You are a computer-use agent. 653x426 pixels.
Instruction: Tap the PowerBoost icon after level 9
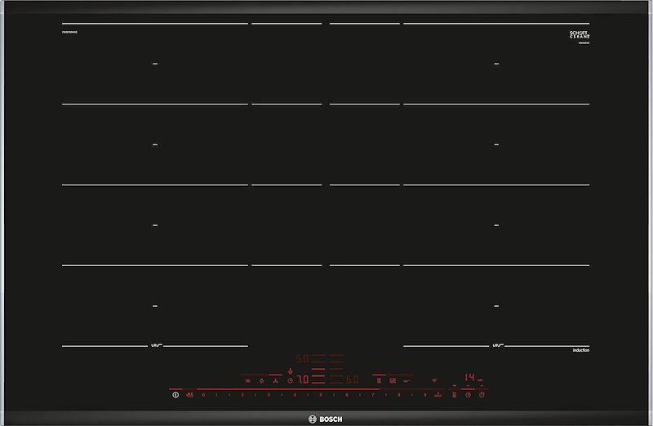(438, 395)
